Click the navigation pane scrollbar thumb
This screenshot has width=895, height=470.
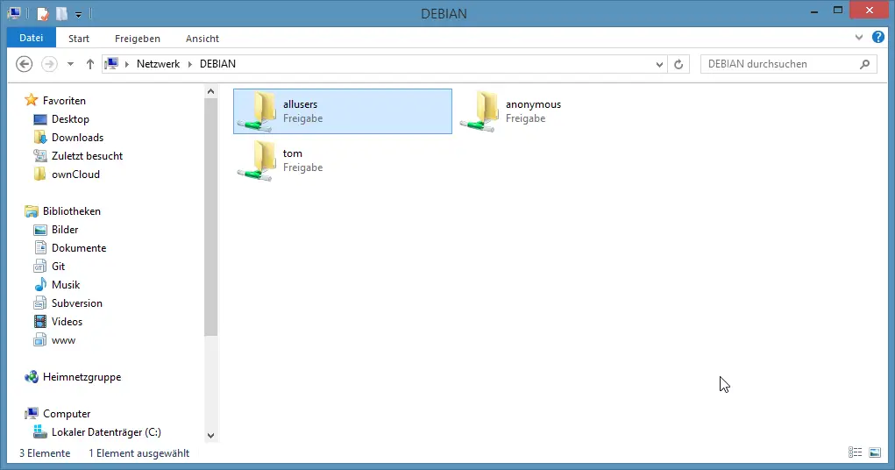click(x=210, y=217)
